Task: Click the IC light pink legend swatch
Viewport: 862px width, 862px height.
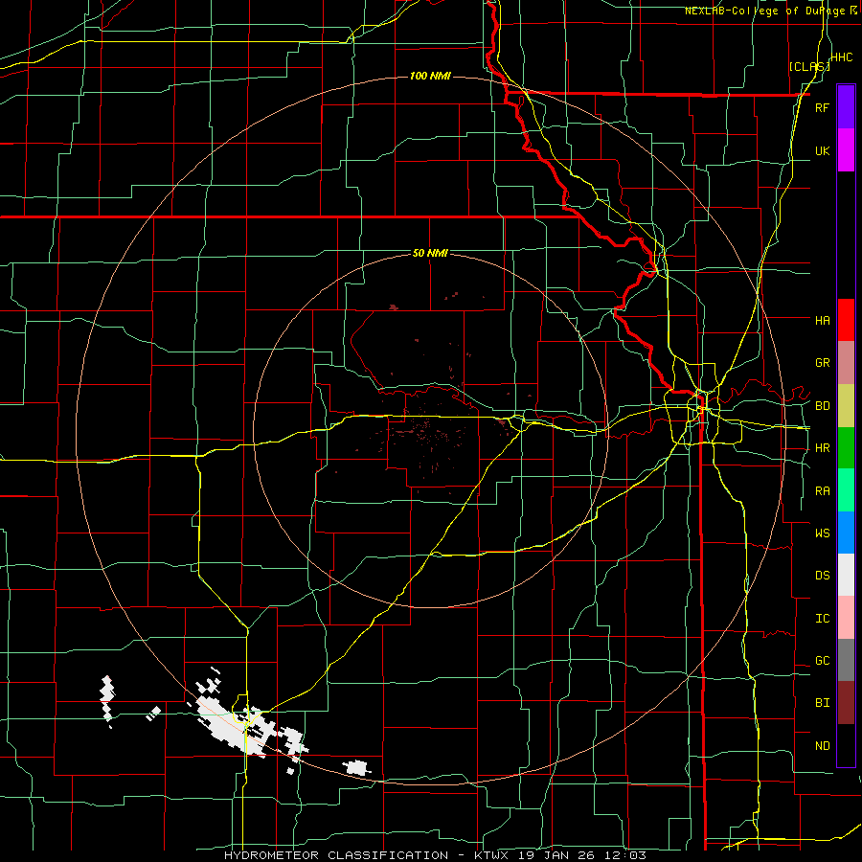Action: (x=846, y=618)
